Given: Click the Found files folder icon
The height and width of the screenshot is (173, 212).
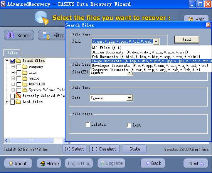Looking at the screenshot, I should (x=18, y=61).
